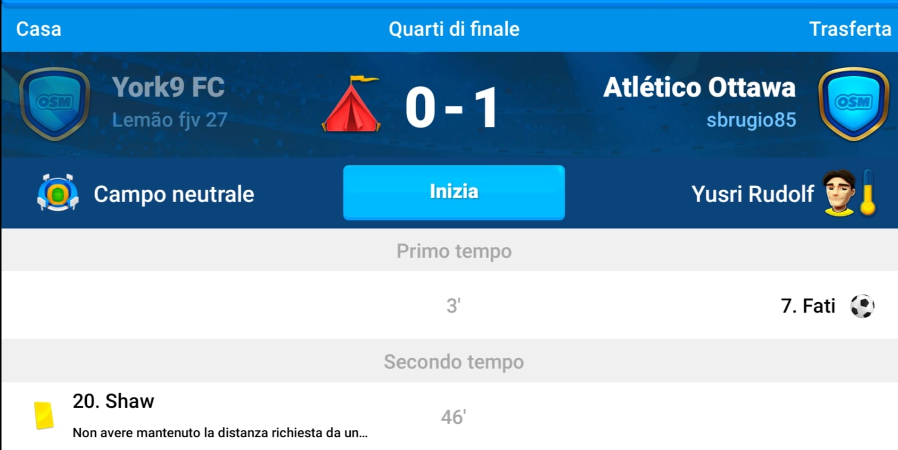Open manager profile sbrugio85
898x450 pixels.
[751, 120]
